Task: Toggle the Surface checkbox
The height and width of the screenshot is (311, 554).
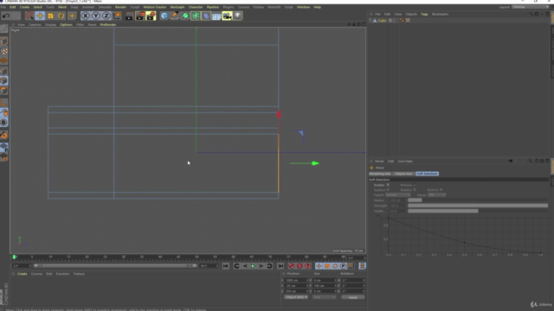Action: tap(388, 190)
